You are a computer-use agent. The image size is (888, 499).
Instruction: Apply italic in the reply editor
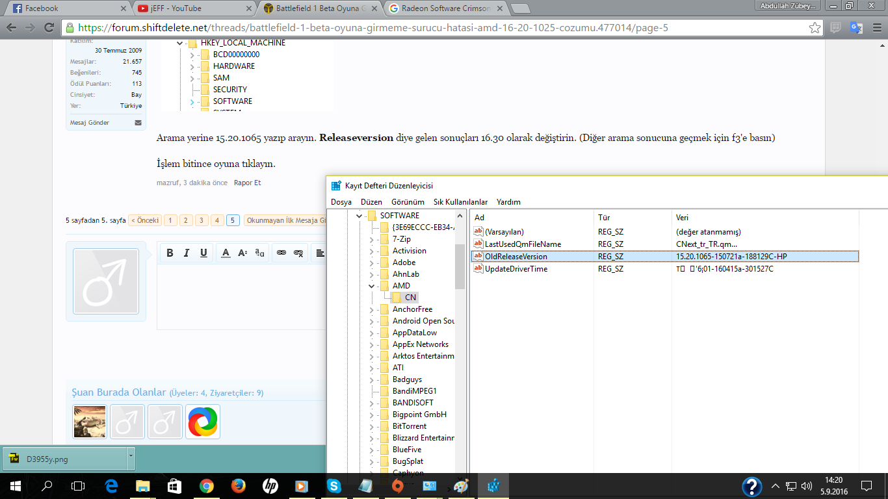point(187,253)
